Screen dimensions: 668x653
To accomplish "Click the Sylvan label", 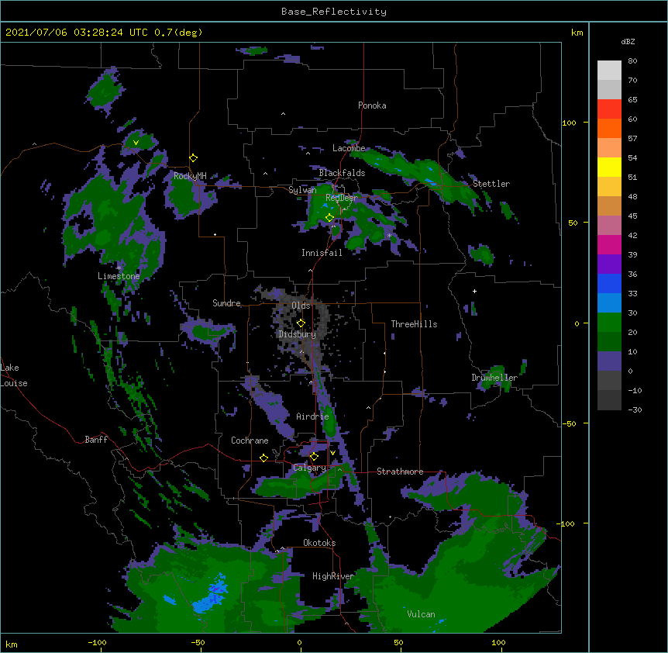I will point(302,190).
